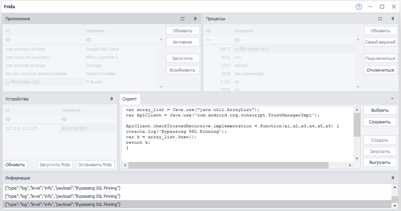Sort applications by Id column header
Image resolution: width=401 pixels, height=211 pixels.
(43, 31)
